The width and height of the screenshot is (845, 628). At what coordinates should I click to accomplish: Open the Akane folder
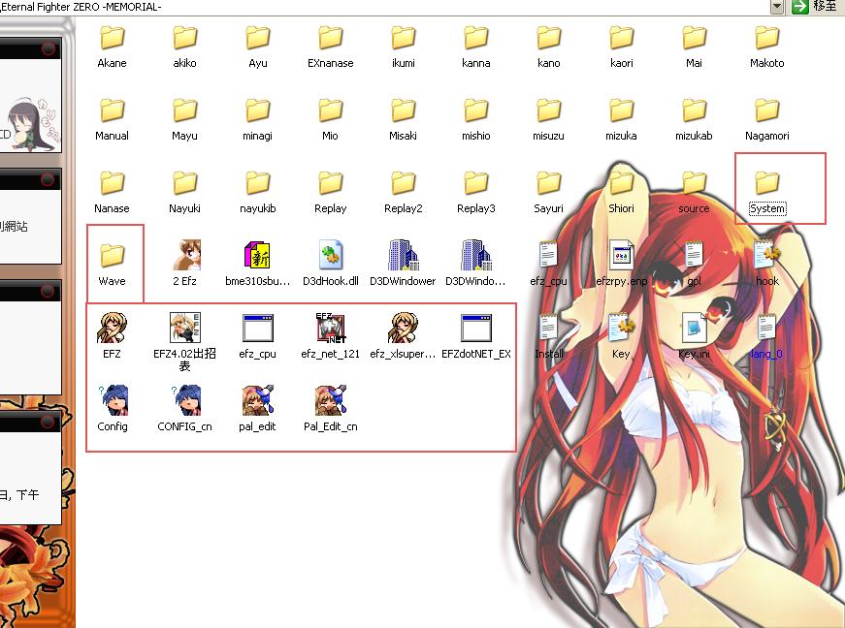(113, 38)
